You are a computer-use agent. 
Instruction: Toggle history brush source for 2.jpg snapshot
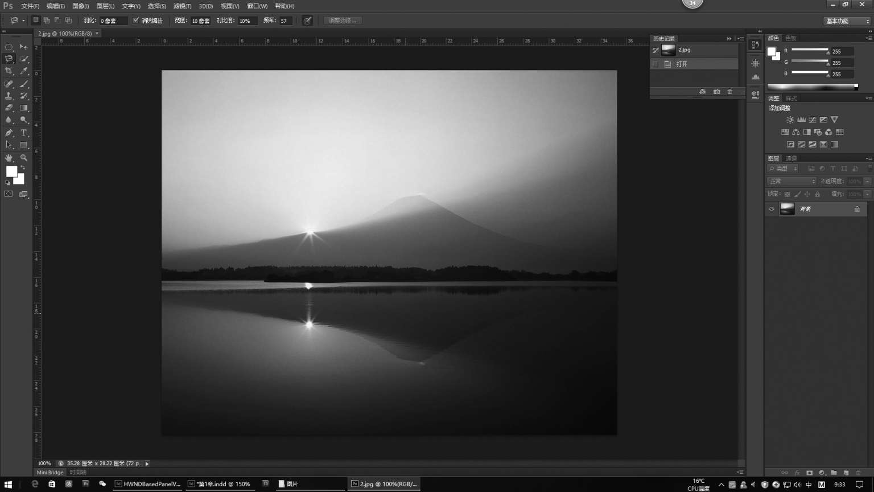coord(655,50)
